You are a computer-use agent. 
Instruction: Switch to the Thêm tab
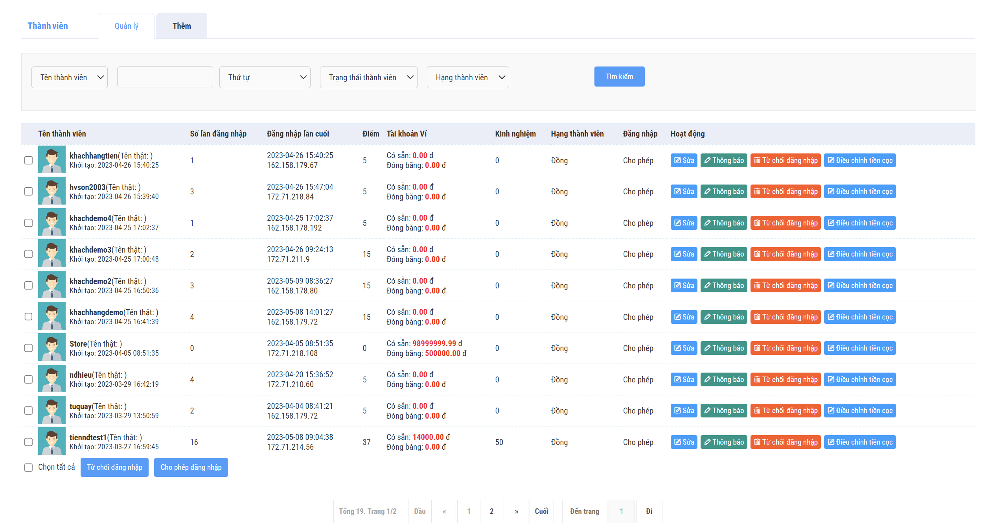[x=182, y=26]
